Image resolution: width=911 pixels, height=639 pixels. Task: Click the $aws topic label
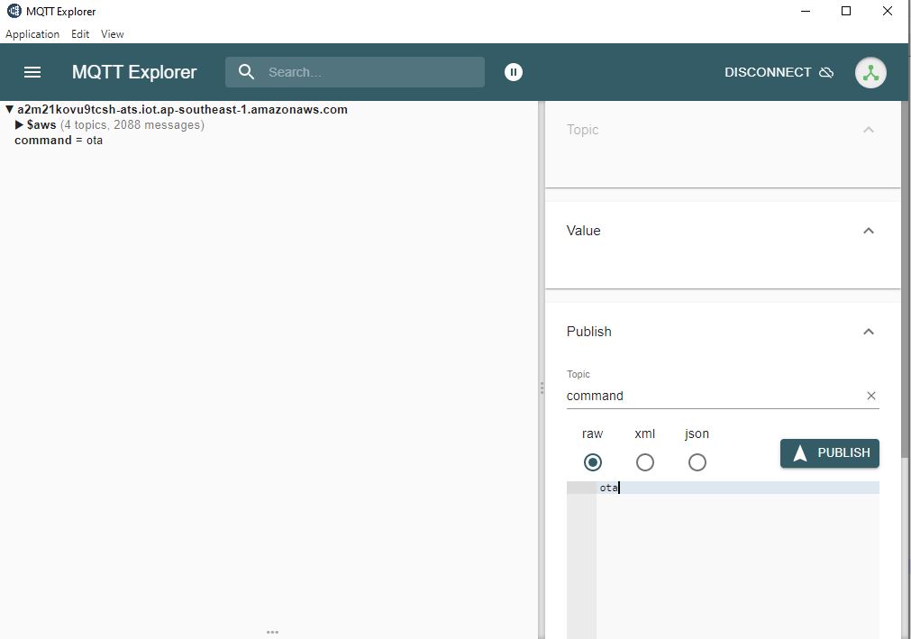[x=41, y=125]
